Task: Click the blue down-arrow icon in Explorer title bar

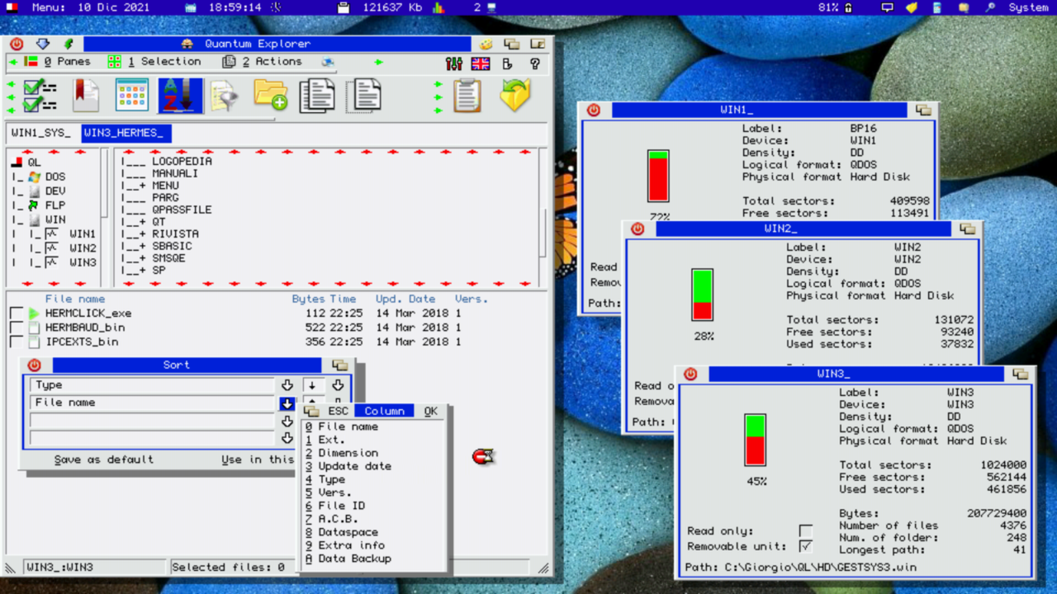Action: point(42,44)
